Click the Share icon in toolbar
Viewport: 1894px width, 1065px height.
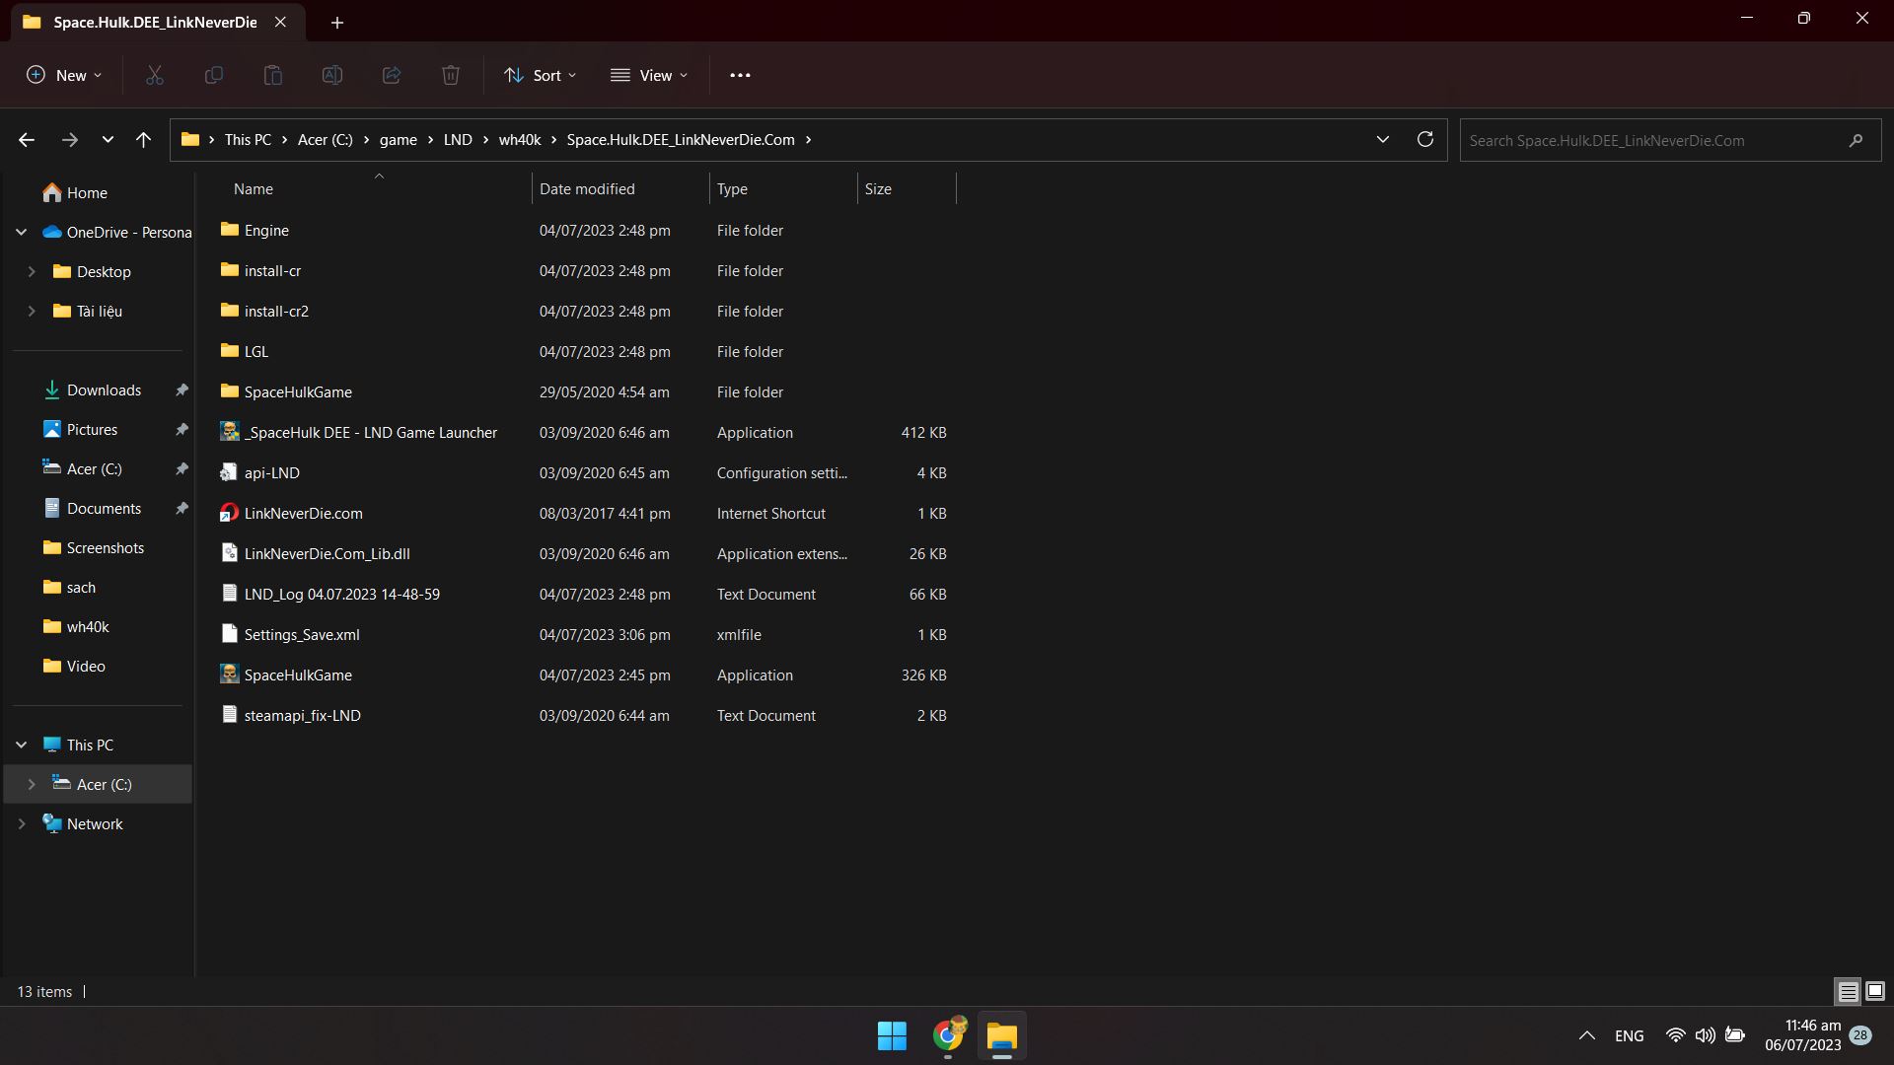[x=392, y=75]
